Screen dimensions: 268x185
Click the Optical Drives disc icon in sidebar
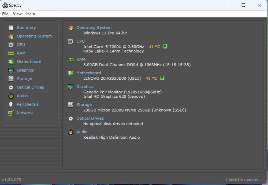pyautogui.click(x=11, y=87)
